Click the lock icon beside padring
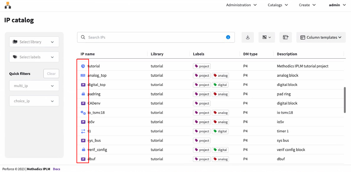 (x=83, y=94)
